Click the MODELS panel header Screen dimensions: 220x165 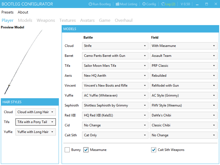[x=140, y=29]
